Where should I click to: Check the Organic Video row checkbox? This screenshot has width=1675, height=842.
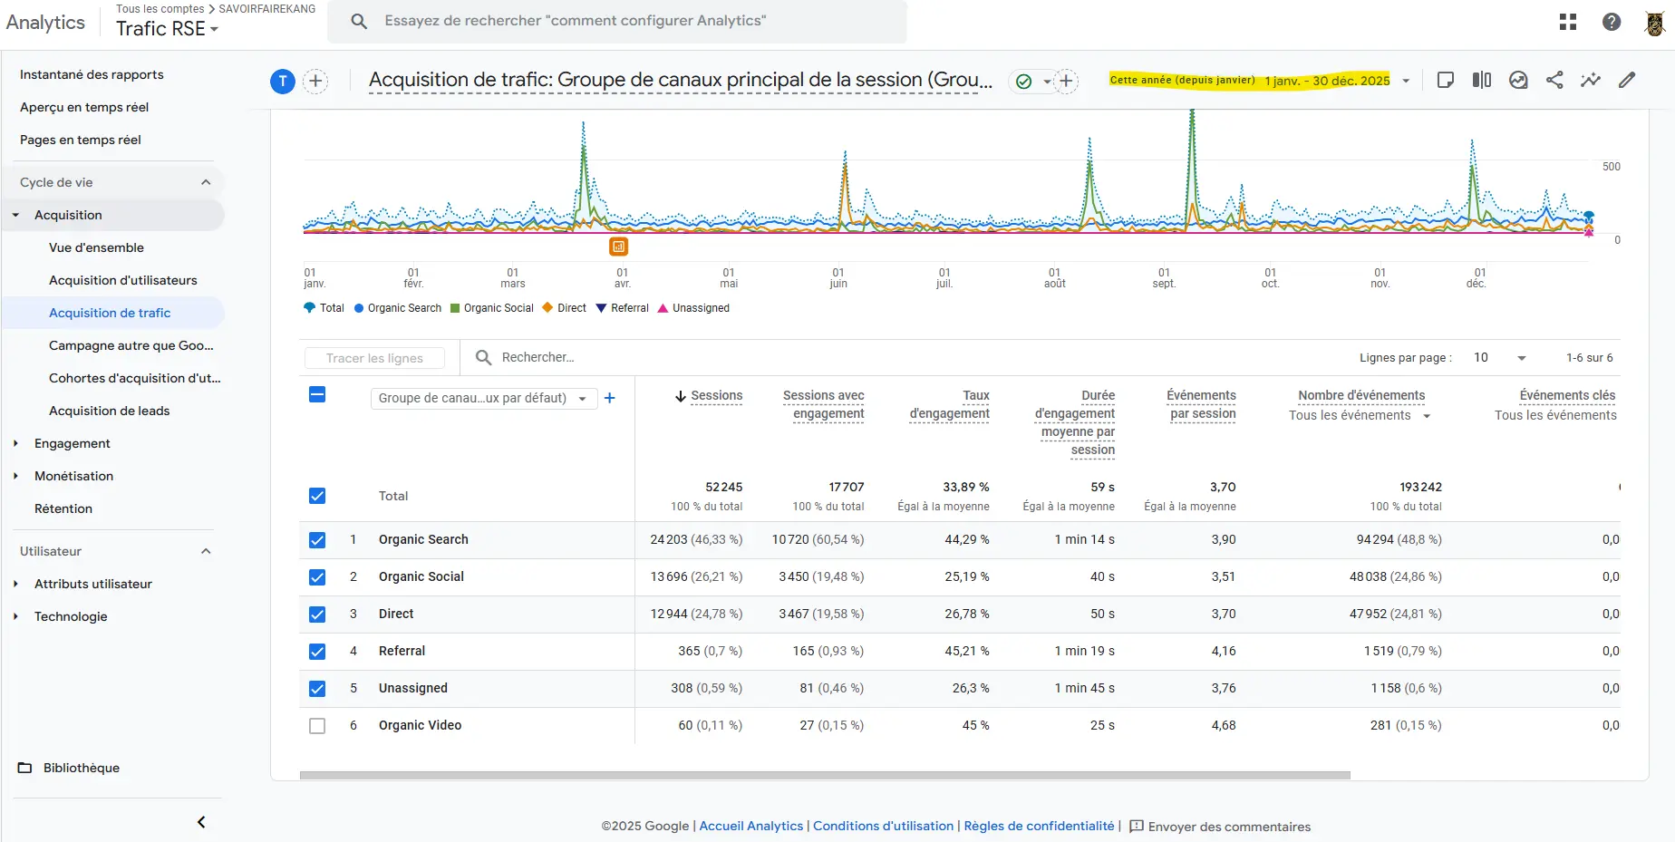point(317,726)
